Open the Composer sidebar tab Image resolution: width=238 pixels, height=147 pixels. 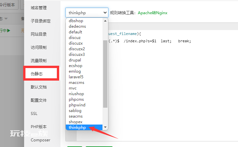click(x=40, y=140)
